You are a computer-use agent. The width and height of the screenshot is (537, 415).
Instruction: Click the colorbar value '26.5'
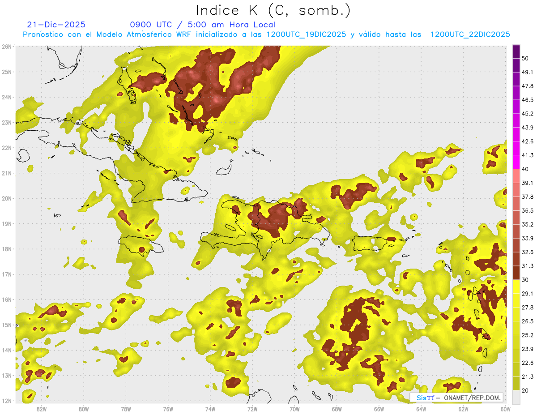(x=527, y=321)
